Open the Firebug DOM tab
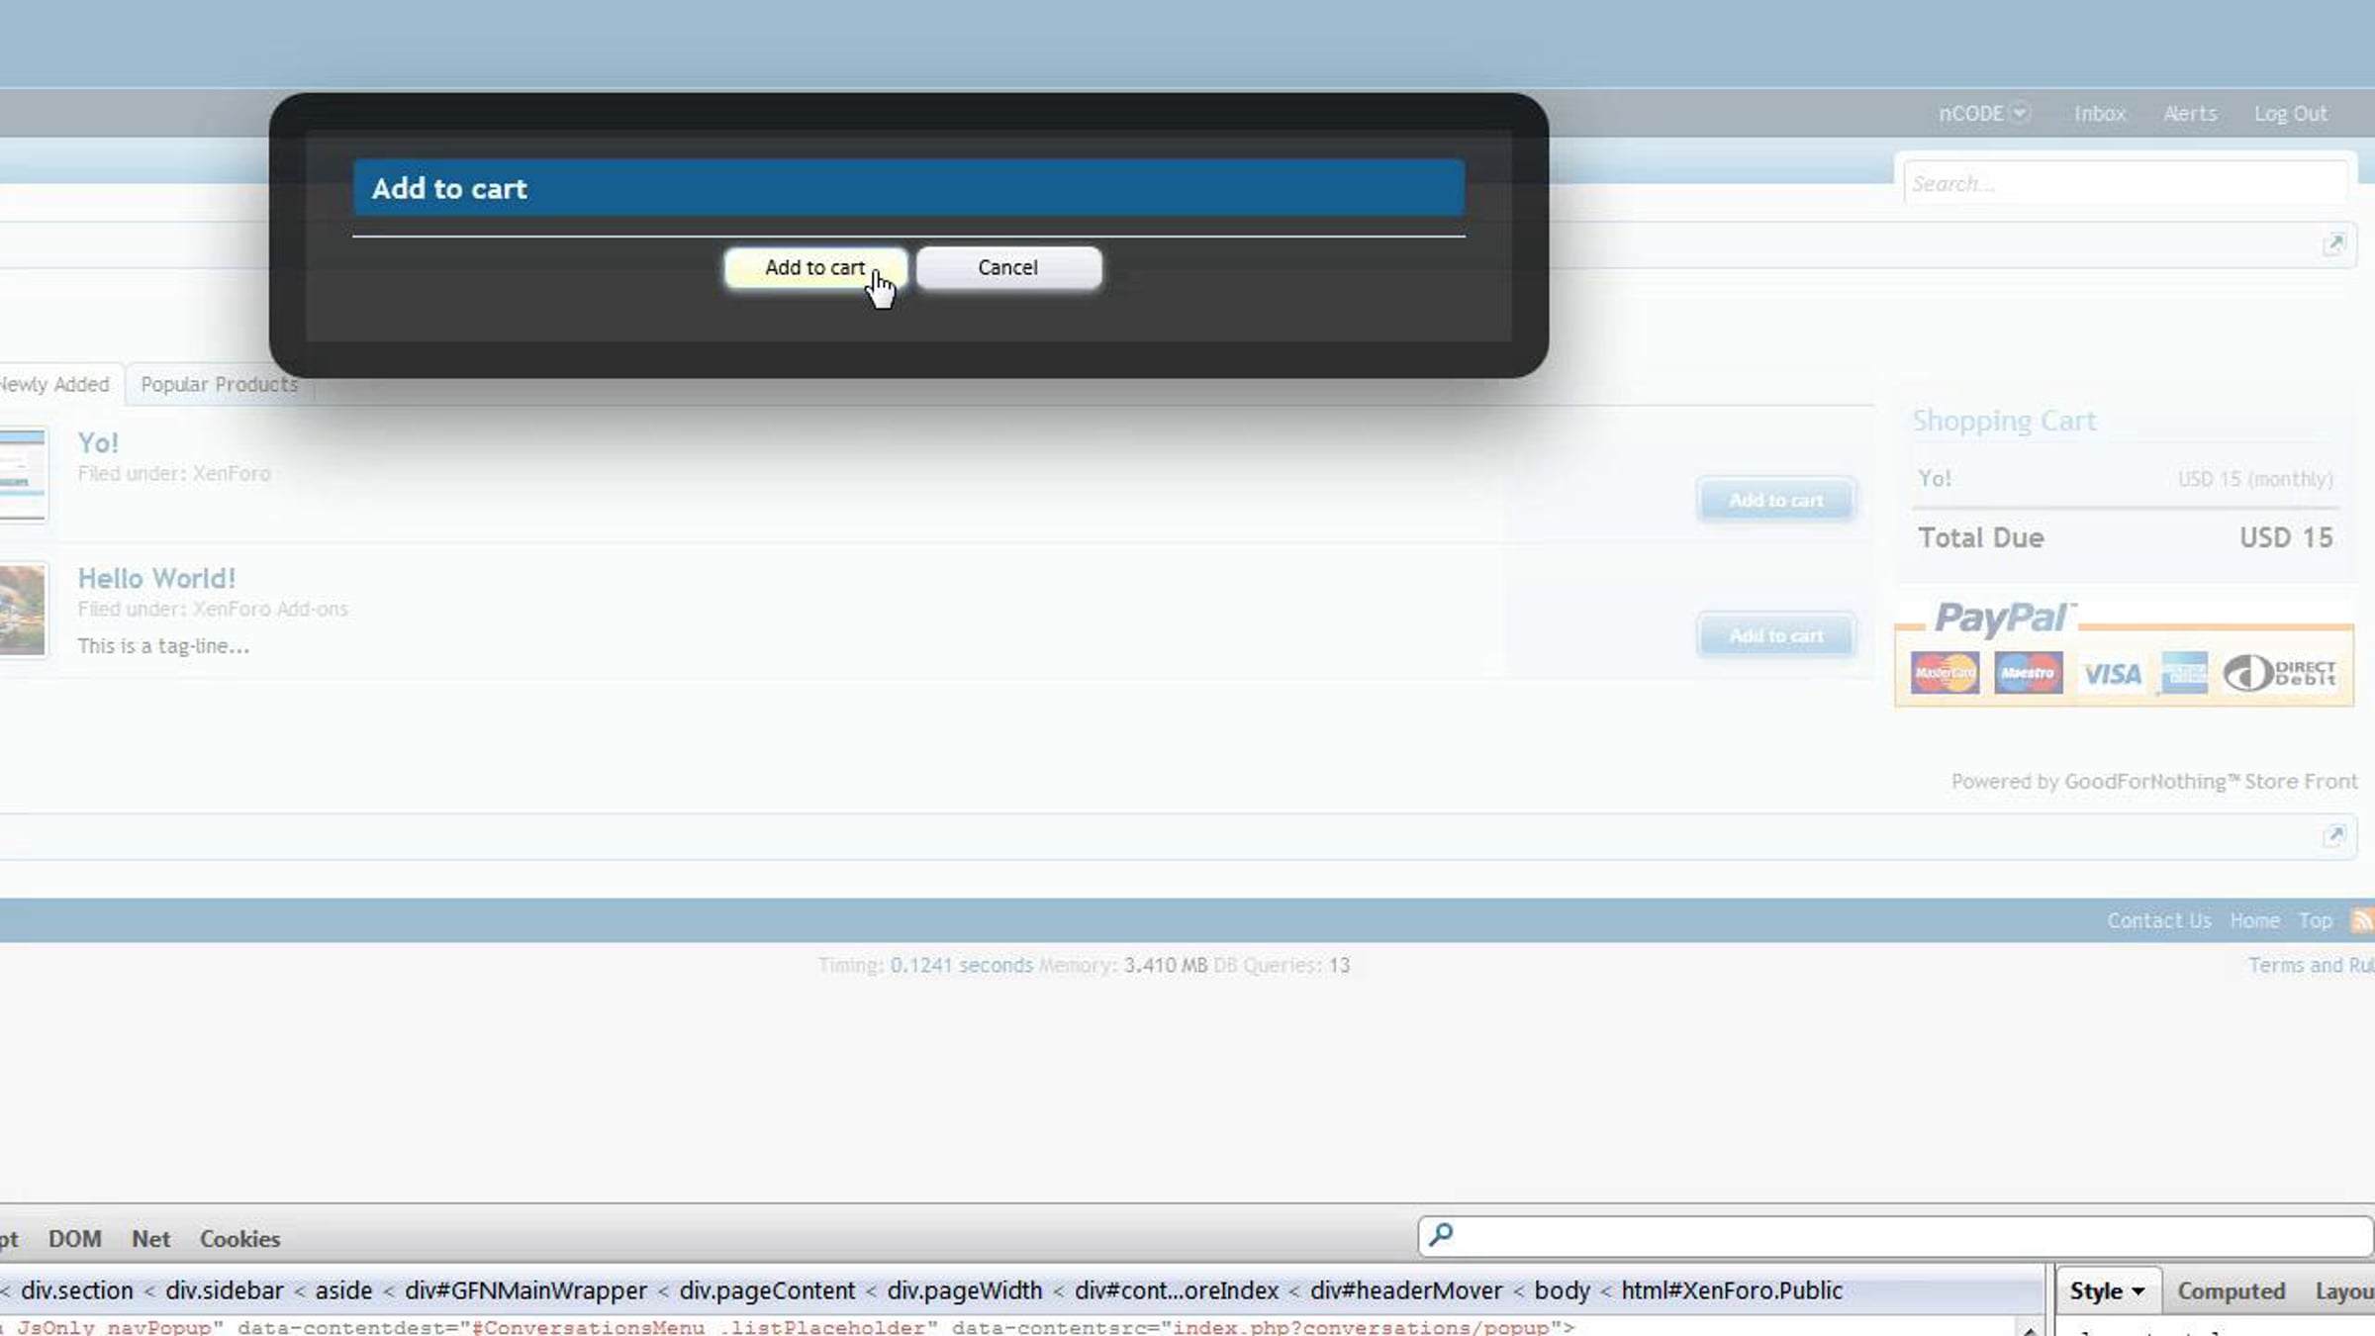2375x1336 pixels. pos(74,1239)
